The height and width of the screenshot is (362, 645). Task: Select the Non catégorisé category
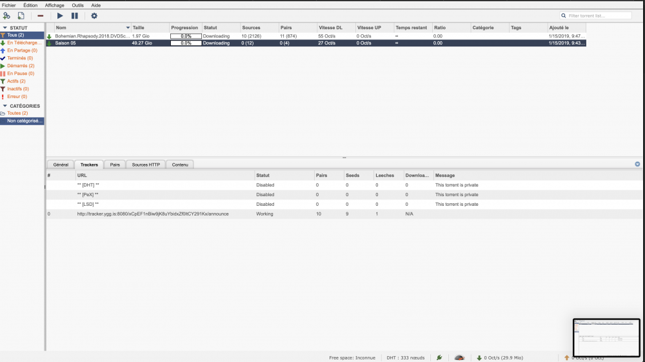pyautogui.click(x=22, y=121)
